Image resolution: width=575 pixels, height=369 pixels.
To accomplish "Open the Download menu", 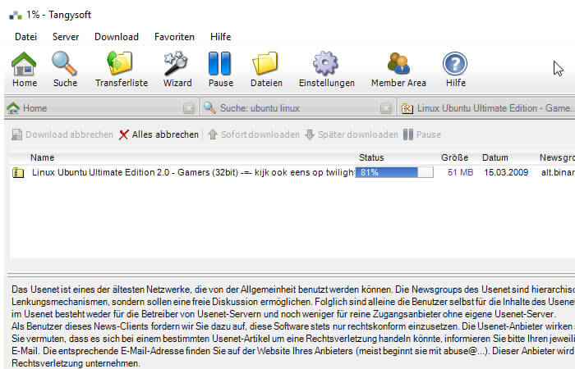I will 117,37.
